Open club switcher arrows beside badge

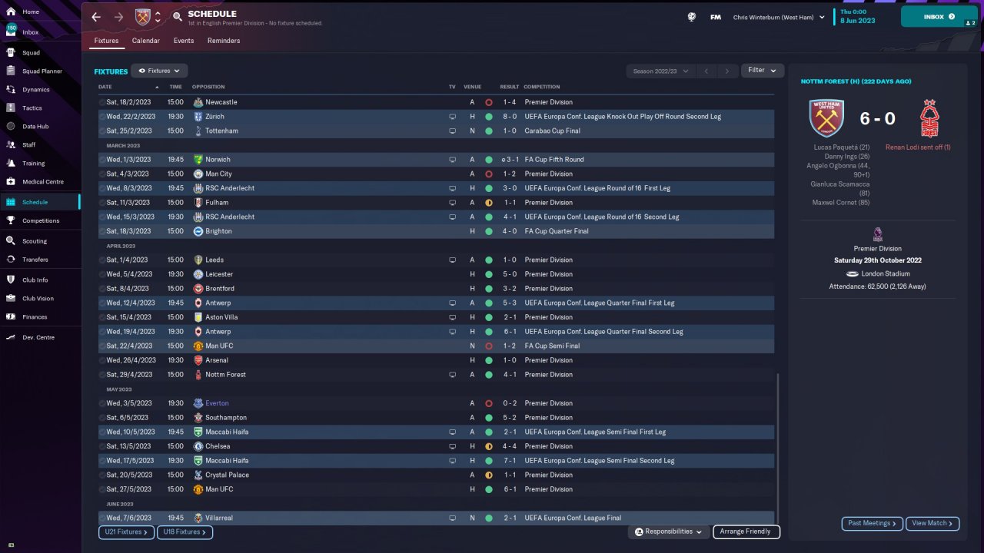pyautogui.click(x=158, y=17)
